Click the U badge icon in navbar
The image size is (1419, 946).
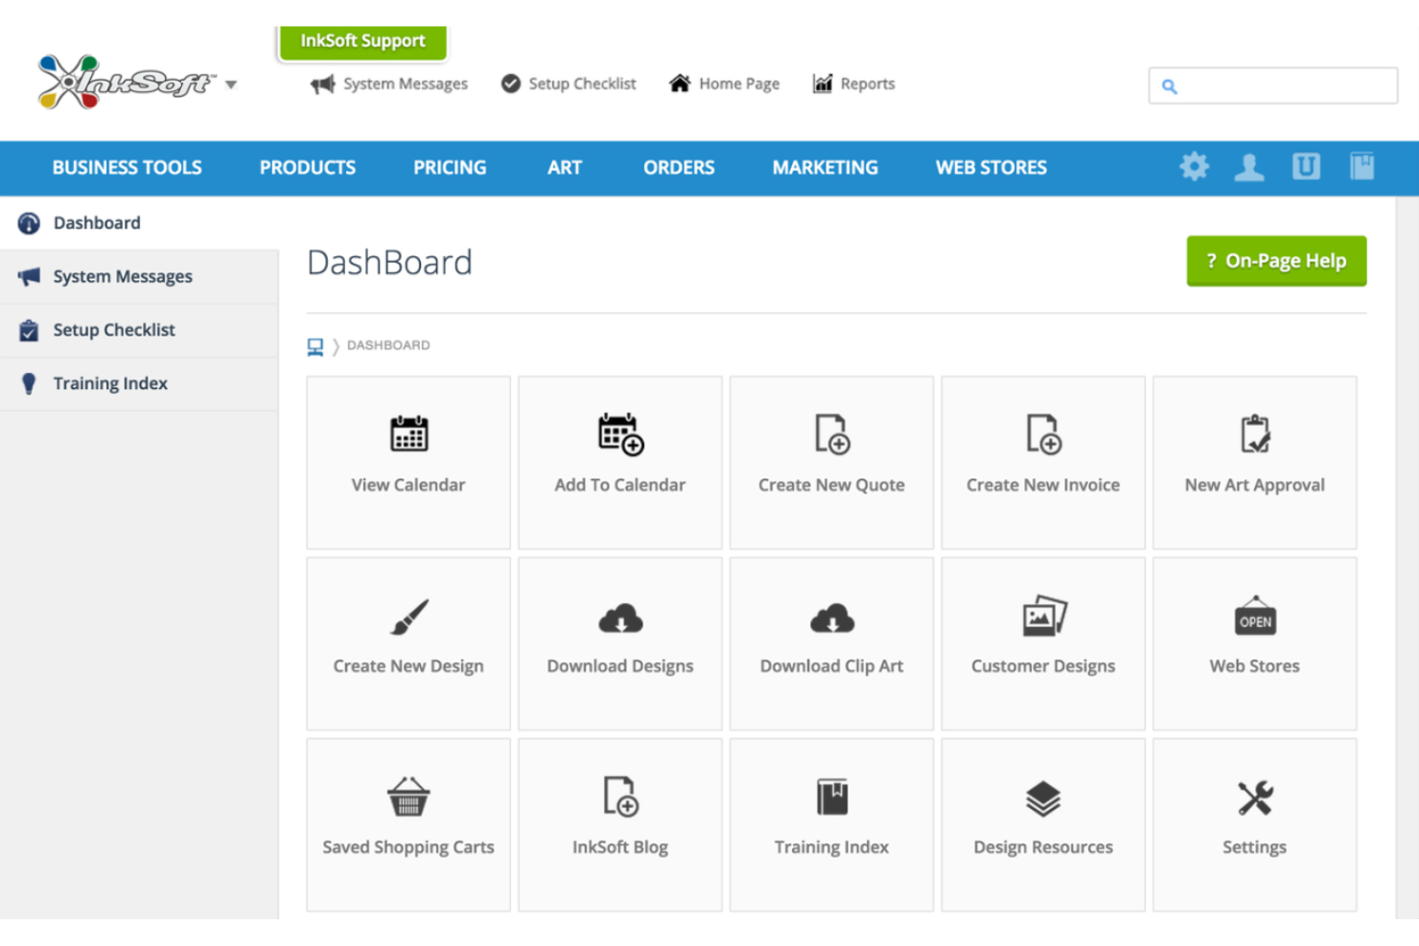point(1306,167)
